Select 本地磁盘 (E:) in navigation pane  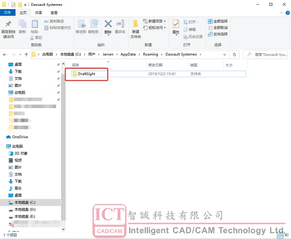click(22, 217)
